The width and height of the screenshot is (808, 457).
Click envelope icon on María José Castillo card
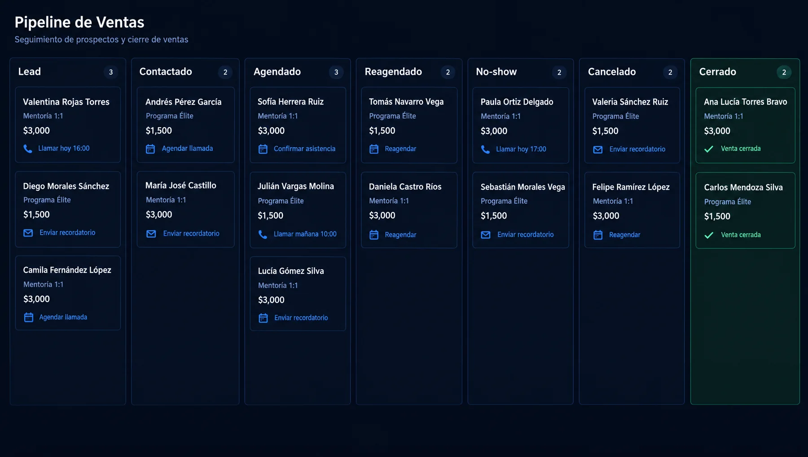(x=151, y=234)
